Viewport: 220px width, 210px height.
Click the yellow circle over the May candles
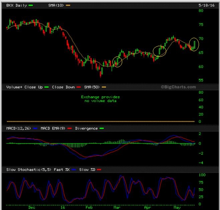194,44
